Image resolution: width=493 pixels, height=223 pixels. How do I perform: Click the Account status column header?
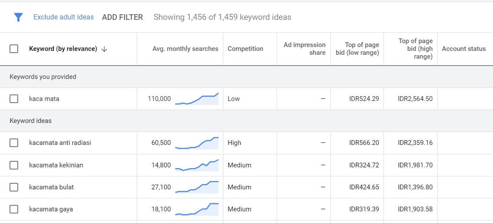tap(464, 49)
